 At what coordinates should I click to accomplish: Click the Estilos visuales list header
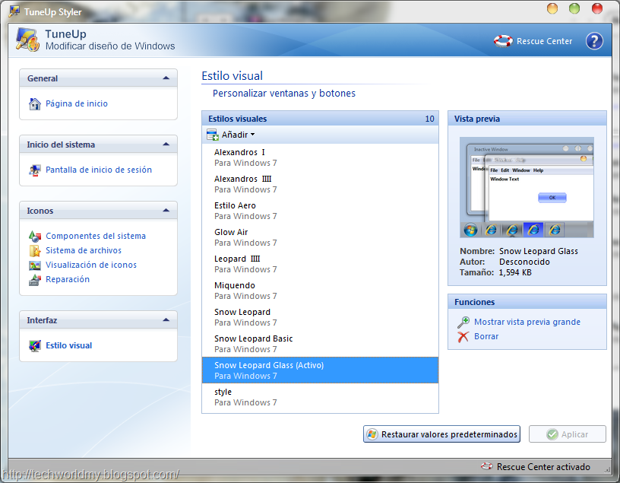(x=320, y=119)
